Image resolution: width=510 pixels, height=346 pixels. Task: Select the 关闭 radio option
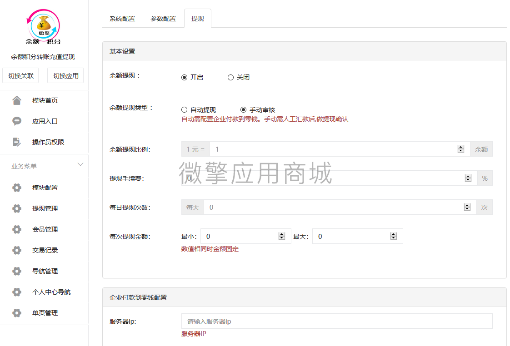230,77
